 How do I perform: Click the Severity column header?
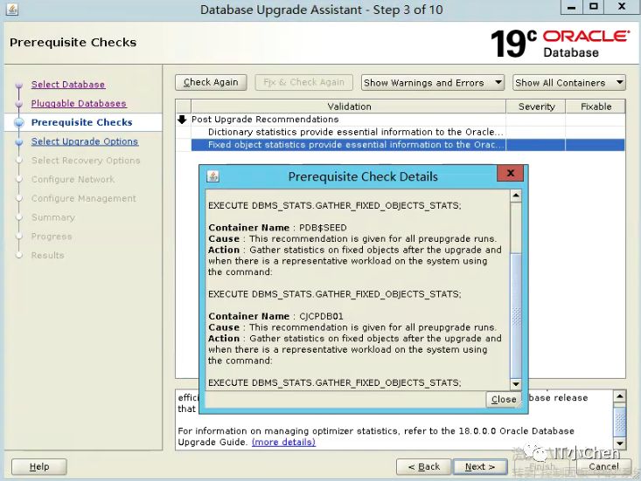[536, 107]
